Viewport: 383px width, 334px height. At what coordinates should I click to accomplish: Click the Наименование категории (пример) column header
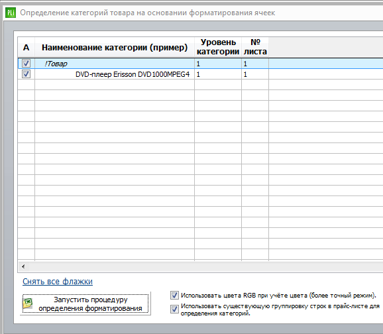coord(115,48)
